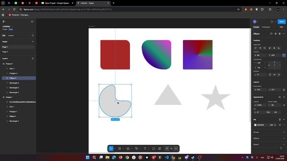Viewport: 287px width, 161px height.
Task: Click the fill color swatch
Action: 255,125
